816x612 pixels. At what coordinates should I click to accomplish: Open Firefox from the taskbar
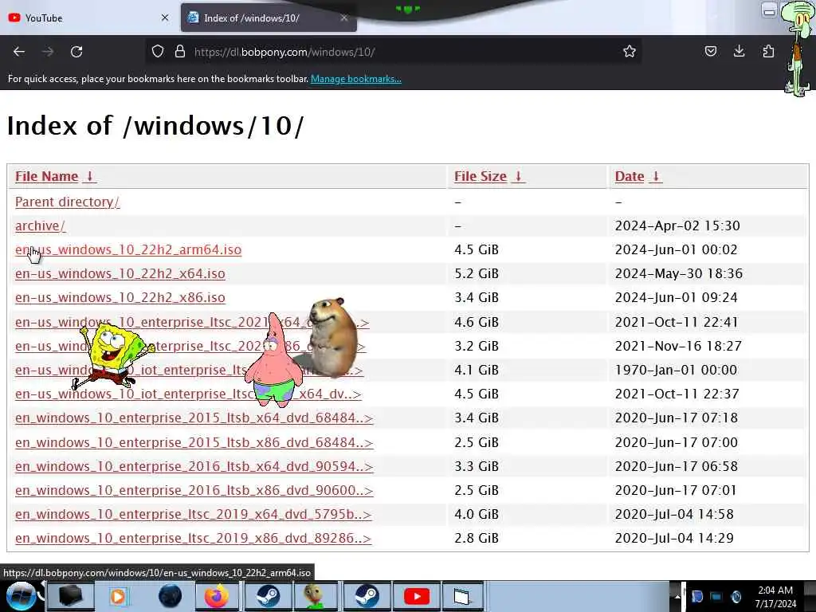pyautogui.click(x=217, y=596)
